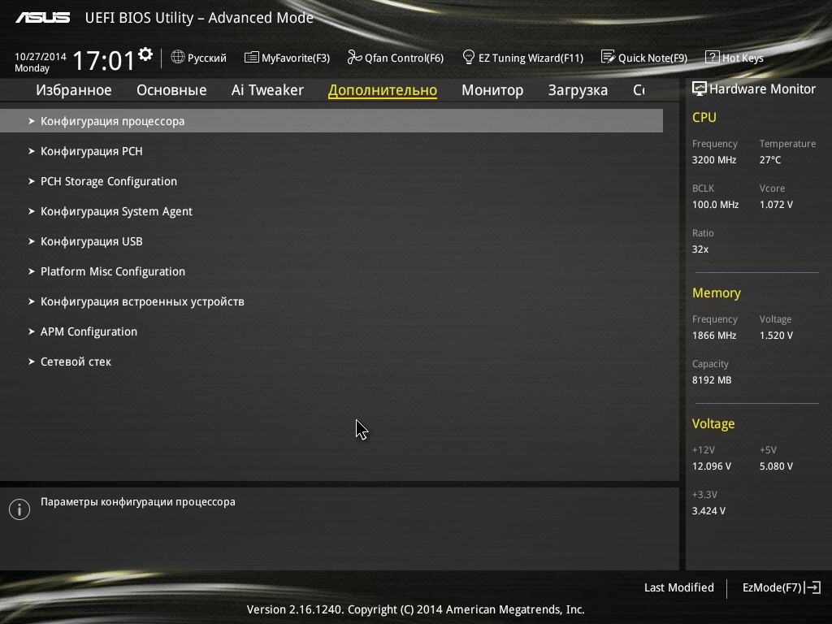Viewport: 832px width, 624px height.
Task: Expand arrow beside Конфигурация встроенных устройств
Action: coord(32,301)
